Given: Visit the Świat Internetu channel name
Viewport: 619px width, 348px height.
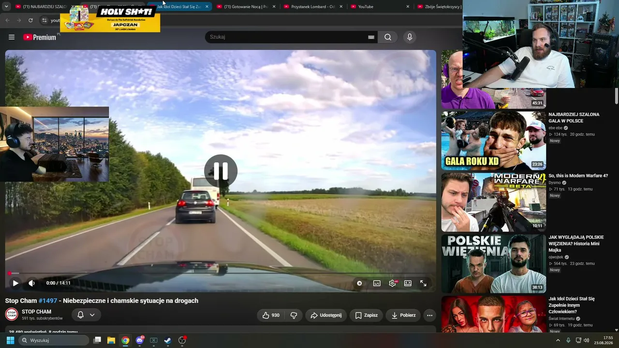Looking at the screenshot, I should [x=561, y=319].
